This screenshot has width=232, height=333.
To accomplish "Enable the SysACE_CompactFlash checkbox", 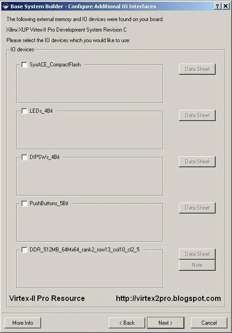I will pyautogui.click(x=24, y=65).
